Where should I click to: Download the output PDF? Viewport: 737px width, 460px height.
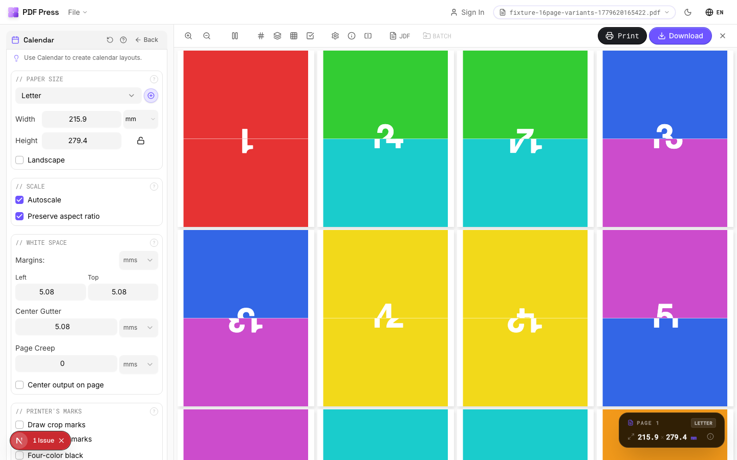point(680,36)
